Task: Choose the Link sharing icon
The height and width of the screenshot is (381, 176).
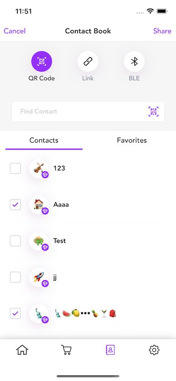Action: pyautogui.click(x=88, y=62)
